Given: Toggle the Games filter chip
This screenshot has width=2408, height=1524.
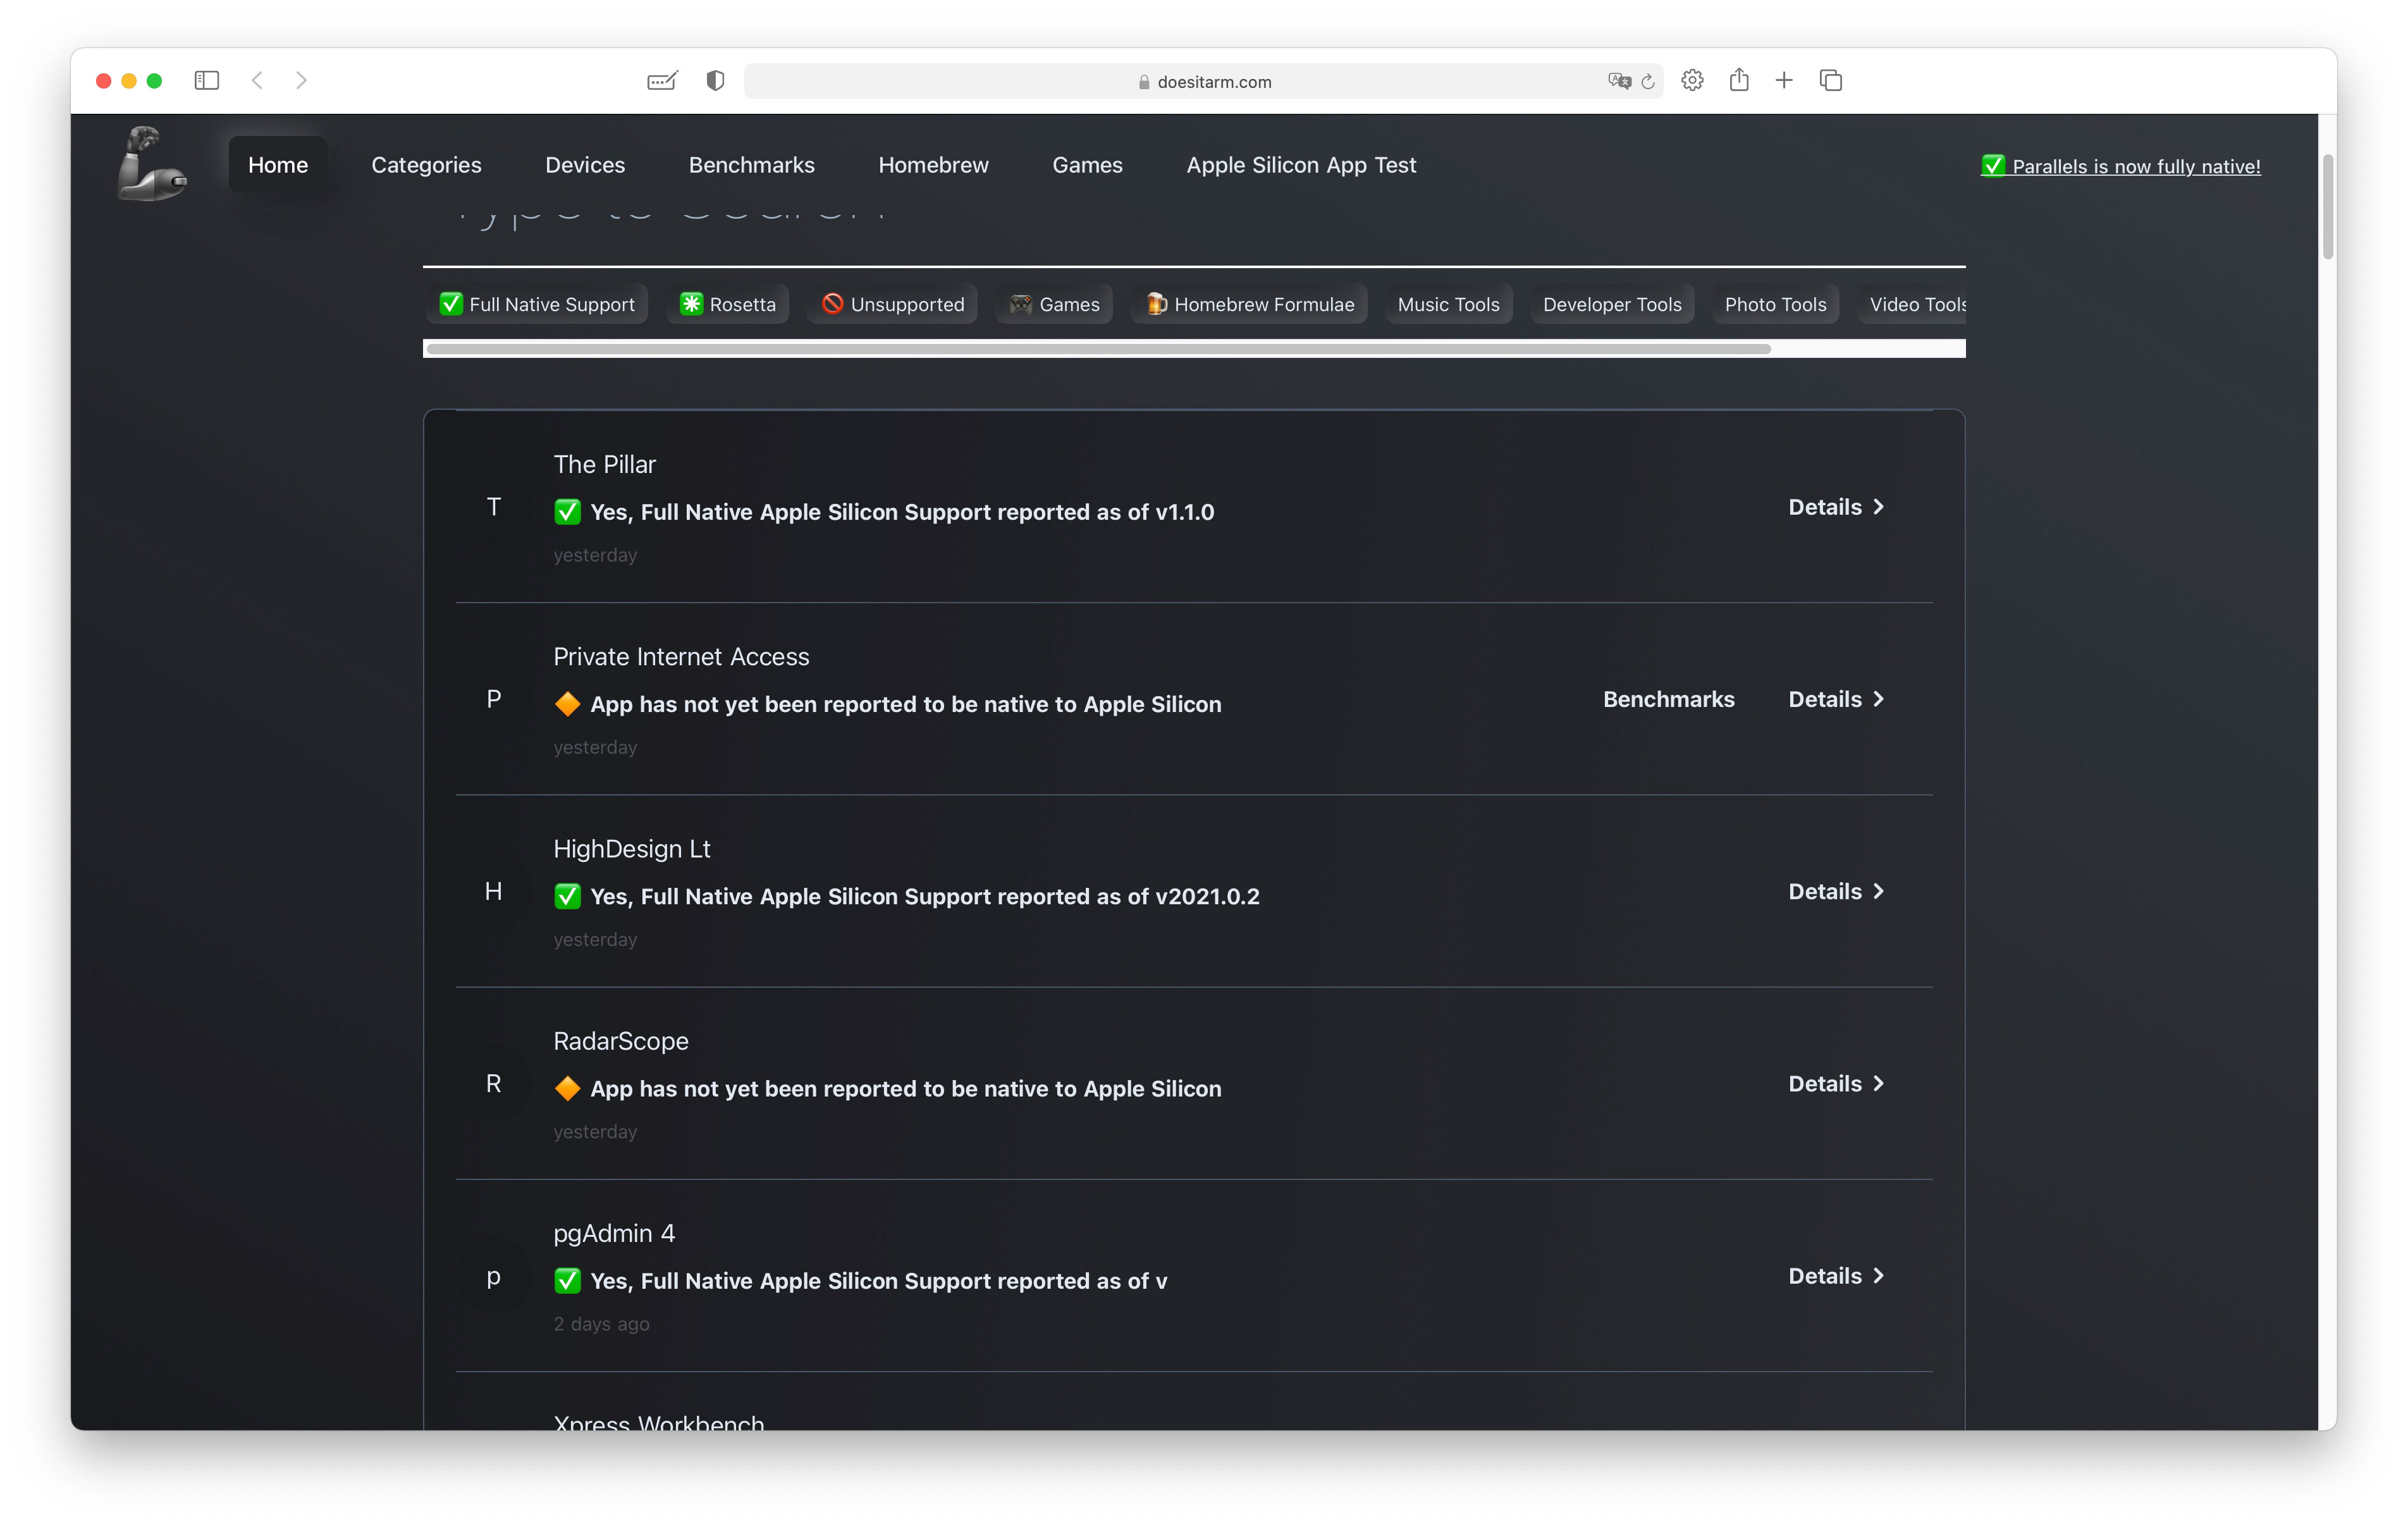Looking at the screenshot, I should click(1054, 304).
